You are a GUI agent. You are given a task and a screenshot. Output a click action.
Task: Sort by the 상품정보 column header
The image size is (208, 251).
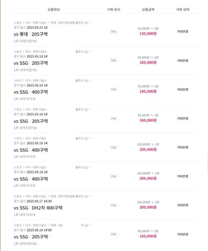pos(54,10)
